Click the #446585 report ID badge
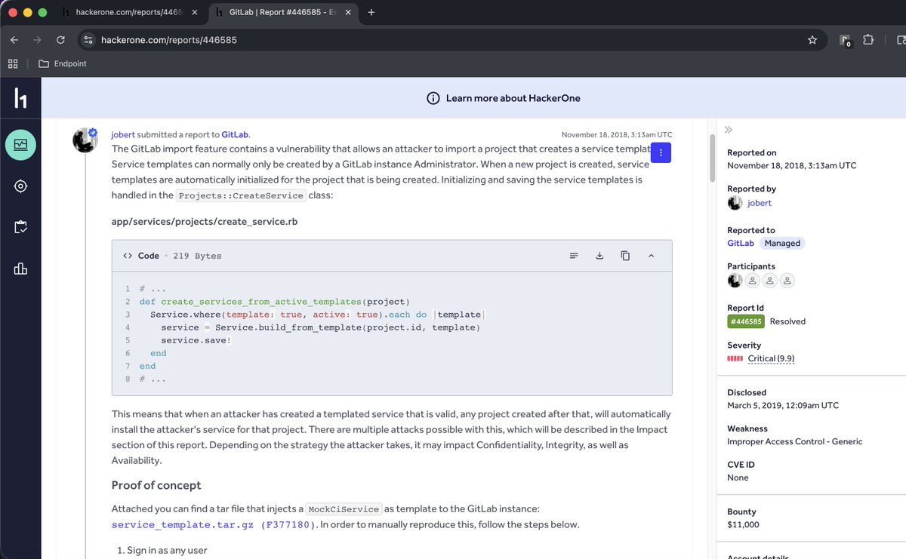 746,321
